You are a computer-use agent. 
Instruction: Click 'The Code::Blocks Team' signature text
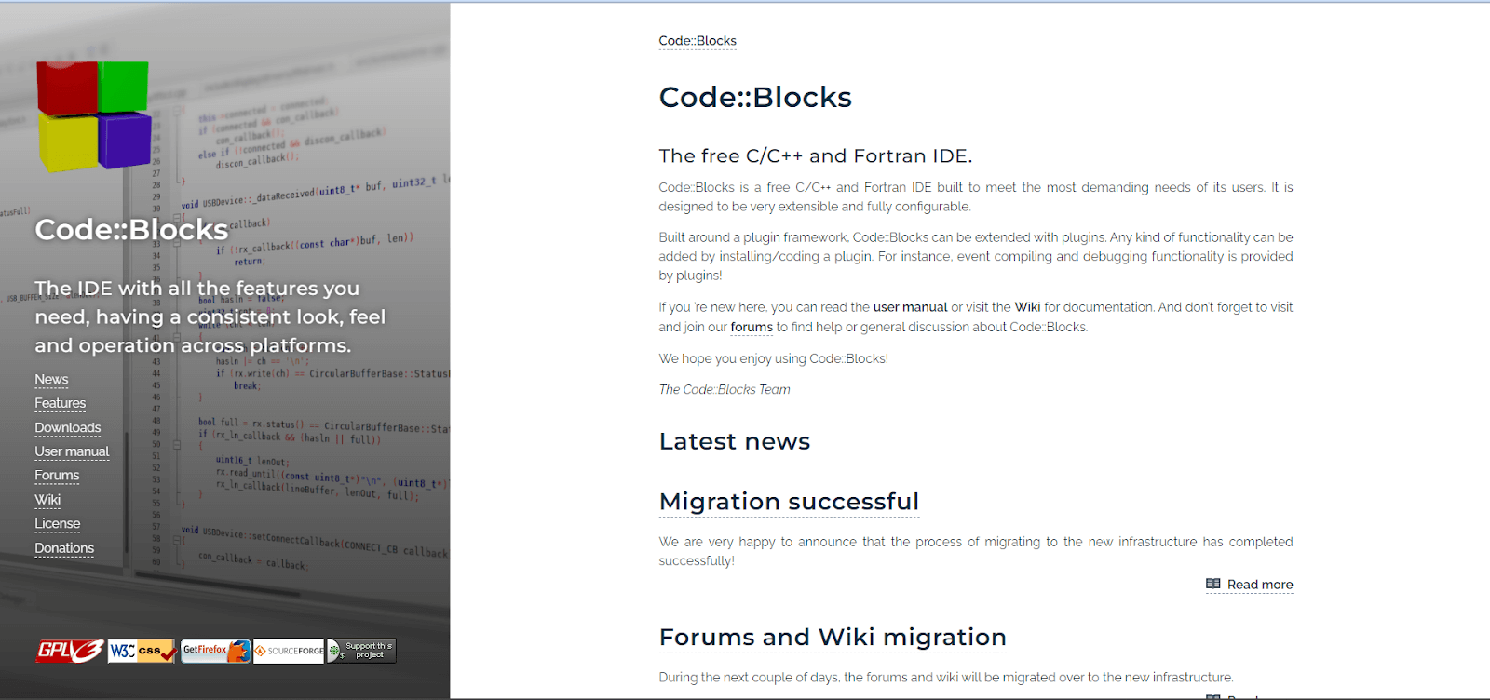click(x=725, y=389)
